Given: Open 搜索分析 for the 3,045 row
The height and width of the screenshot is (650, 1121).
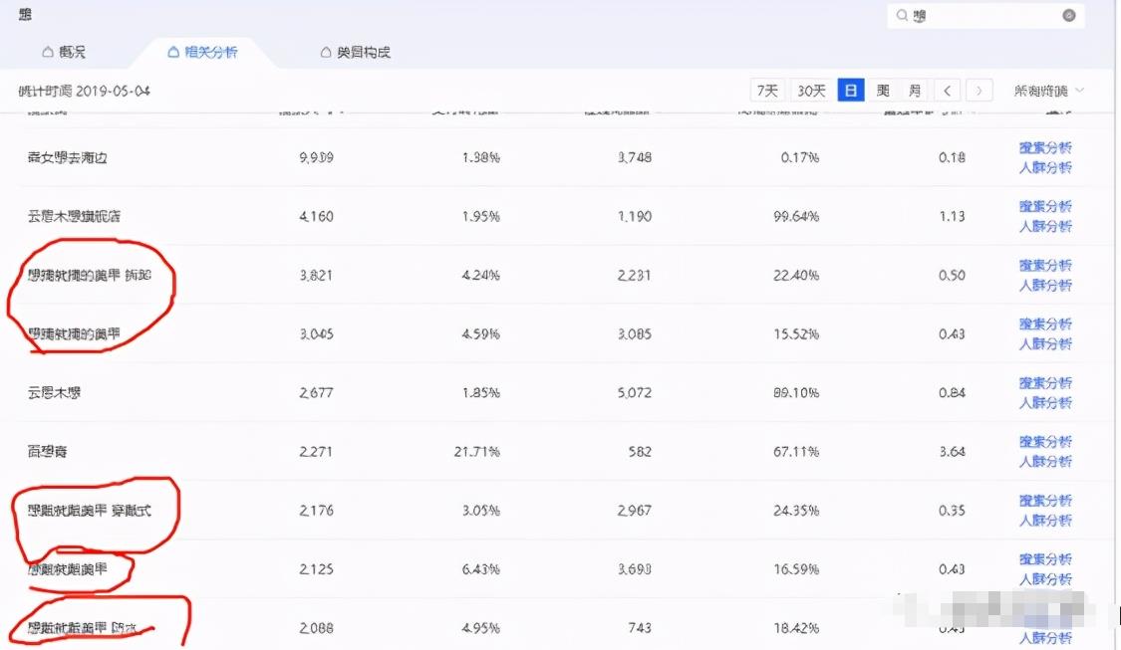Looking at the screenshot, I should click(1045, 325).
